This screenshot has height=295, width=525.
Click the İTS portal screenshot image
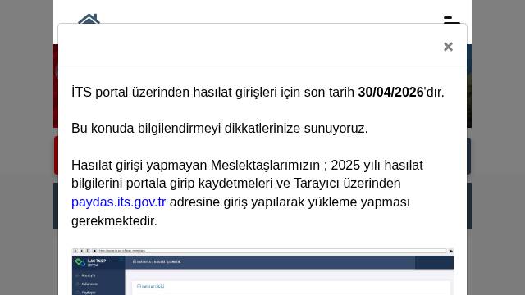(x=262, y=271)
